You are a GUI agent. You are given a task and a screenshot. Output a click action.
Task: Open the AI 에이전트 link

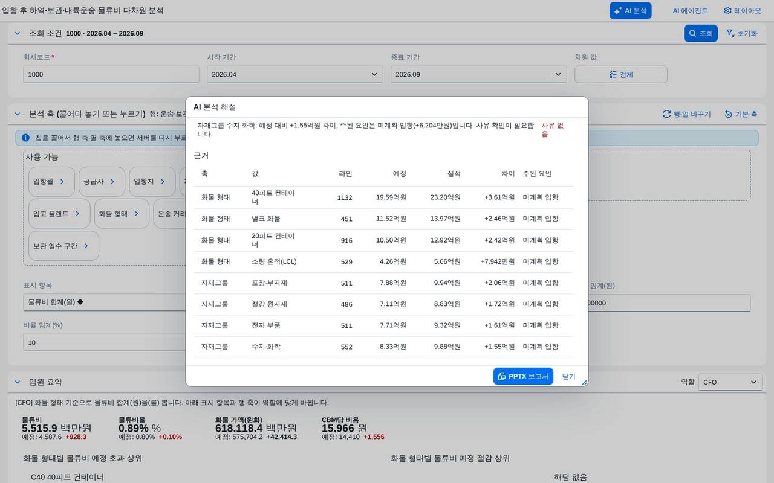690,11
